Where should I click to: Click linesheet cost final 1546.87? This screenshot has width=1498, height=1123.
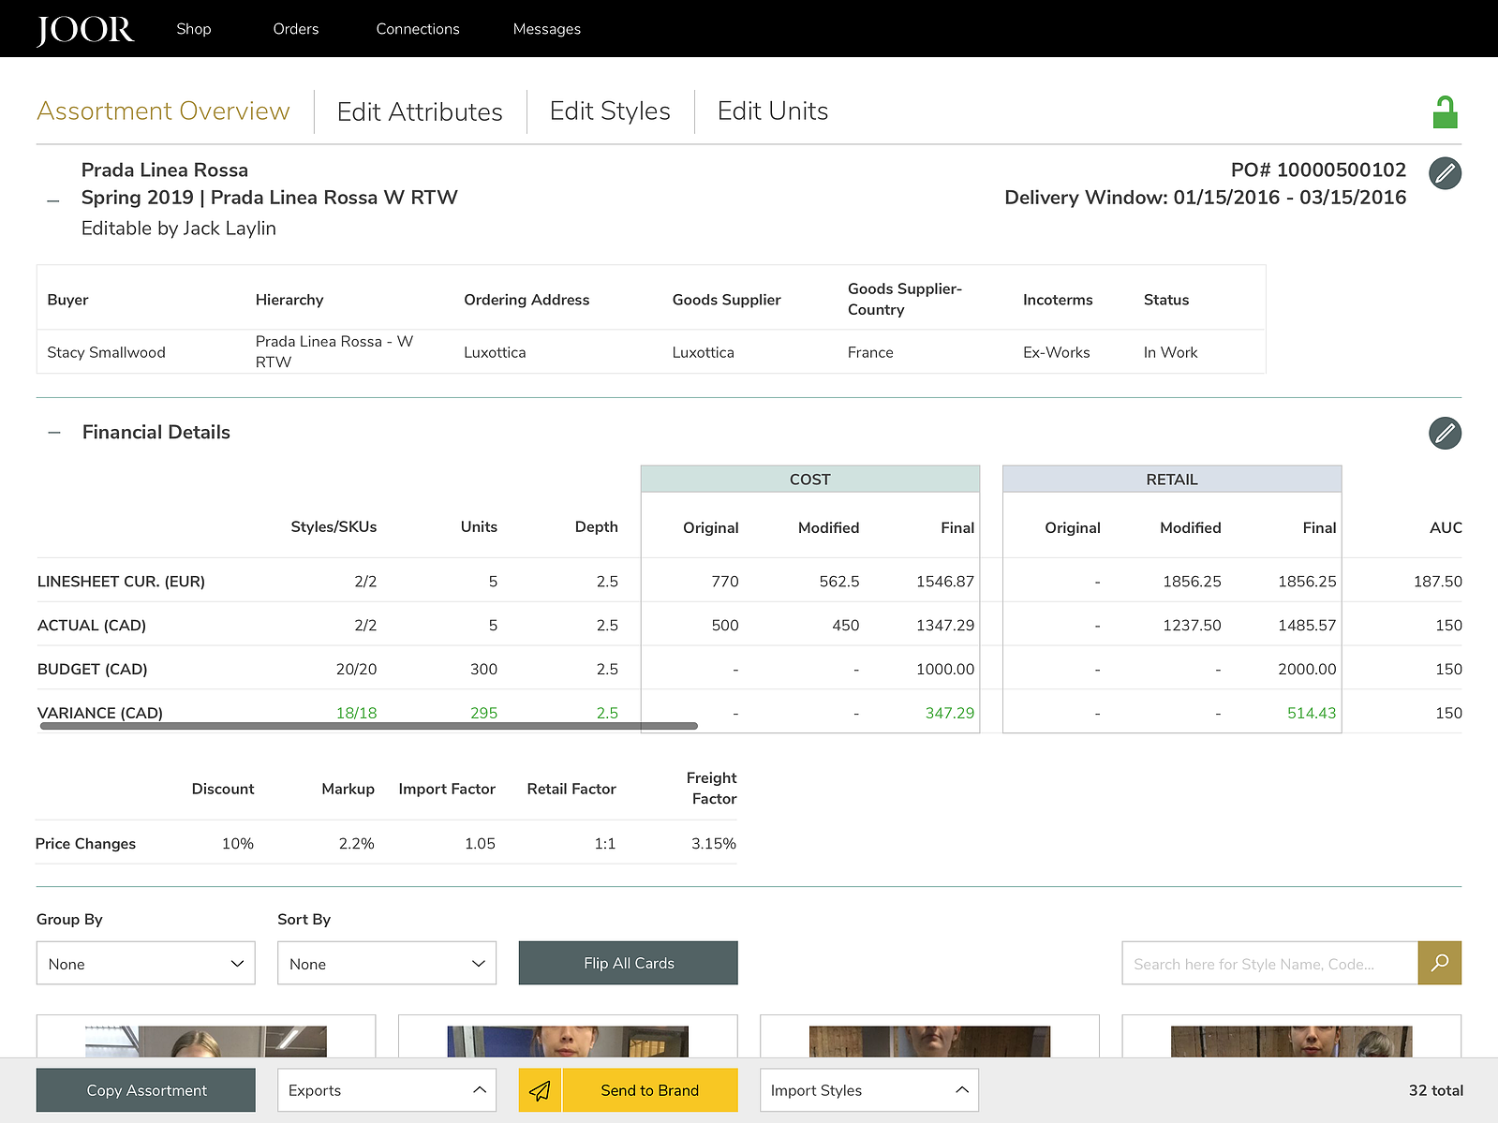(945, 581)
